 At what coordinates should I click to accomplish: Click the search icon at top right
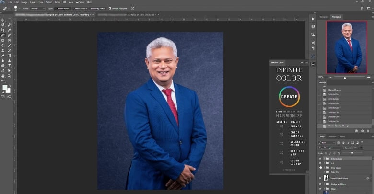point(362,8)
